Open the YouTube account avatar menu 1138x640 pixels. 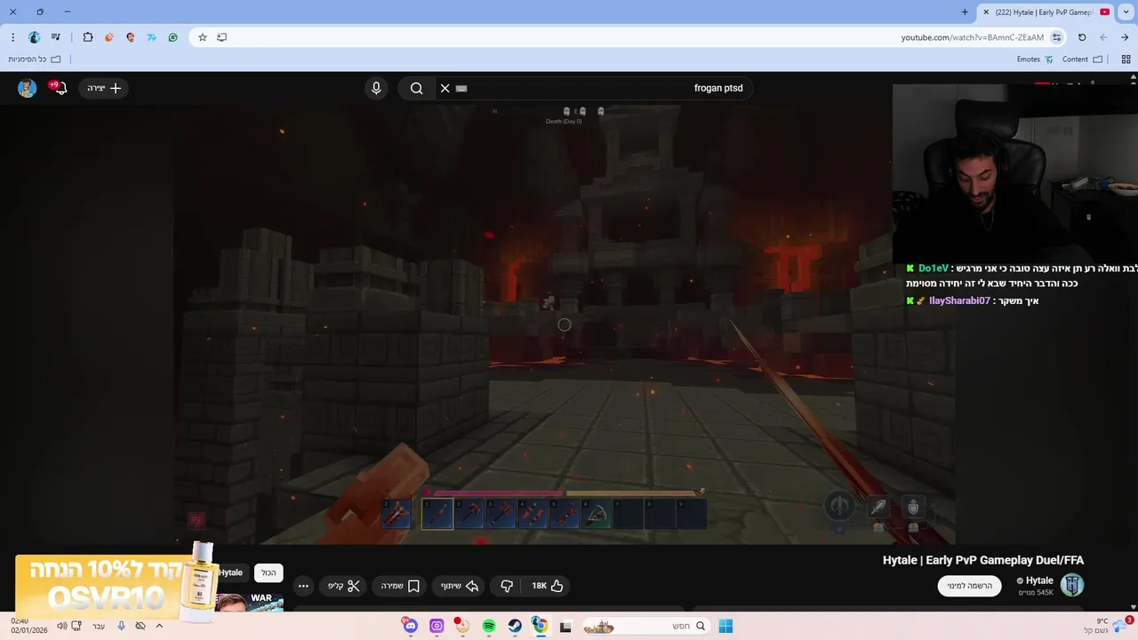coord(27,88)
